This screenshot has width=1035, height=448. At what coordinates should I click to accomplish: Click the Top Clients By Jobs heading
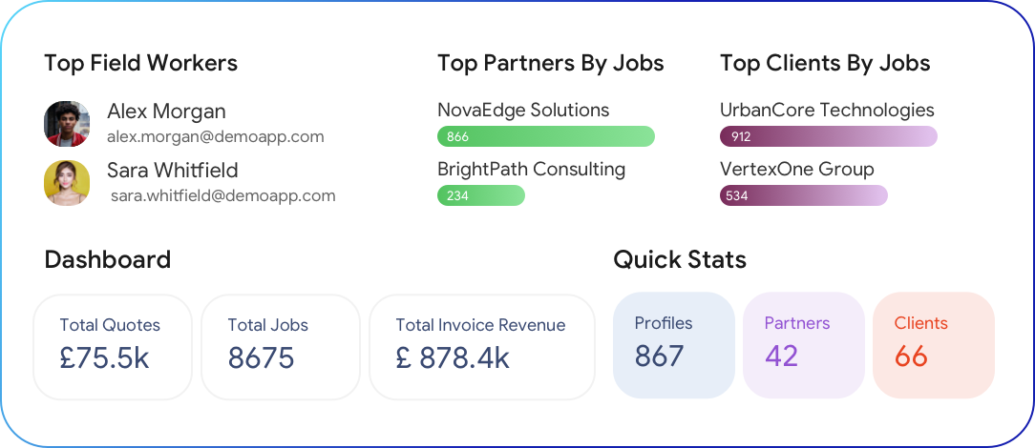(825, 64)
